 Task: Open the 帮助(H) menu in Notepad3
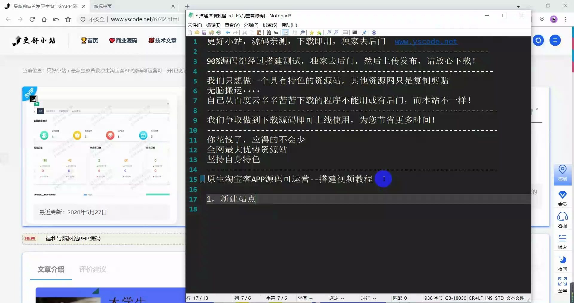[289, 25]
